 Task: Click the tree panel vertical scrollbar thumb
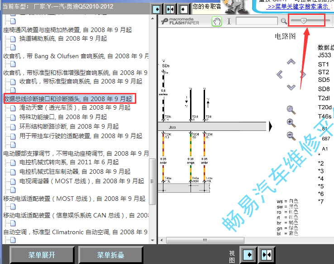point(153,181)
